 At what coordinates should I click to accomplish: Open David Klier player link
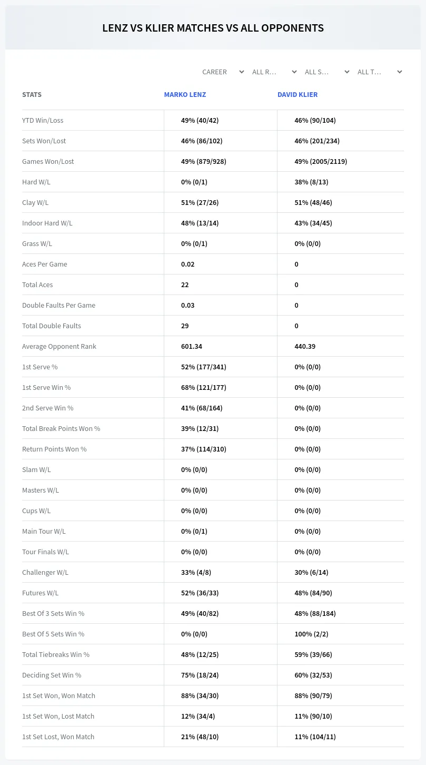pos(298,95)
